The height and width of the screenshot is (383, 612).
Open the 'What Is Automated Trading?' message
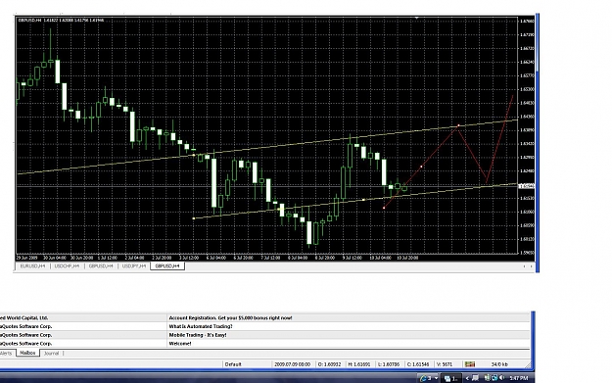pyautogui.click(x=201, y=326)
